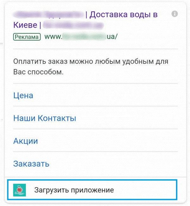Click the "Вас способом." description line

pyautogui.click(x=38, y=72)
